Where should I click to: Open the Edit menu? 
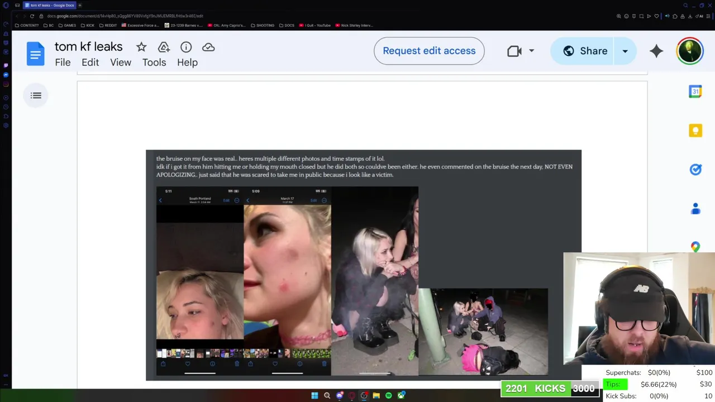(90, 63)
